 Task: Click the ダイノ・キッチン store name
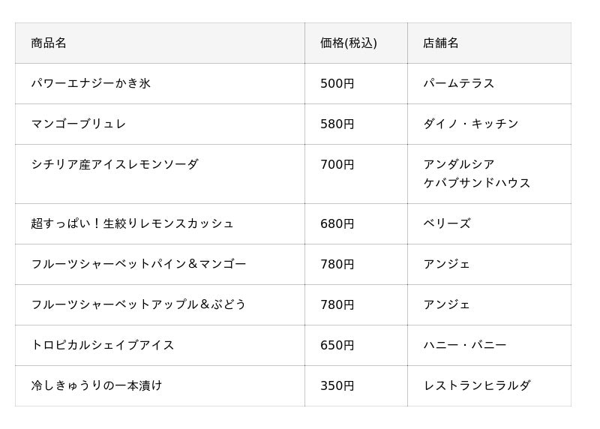point(471,124)
